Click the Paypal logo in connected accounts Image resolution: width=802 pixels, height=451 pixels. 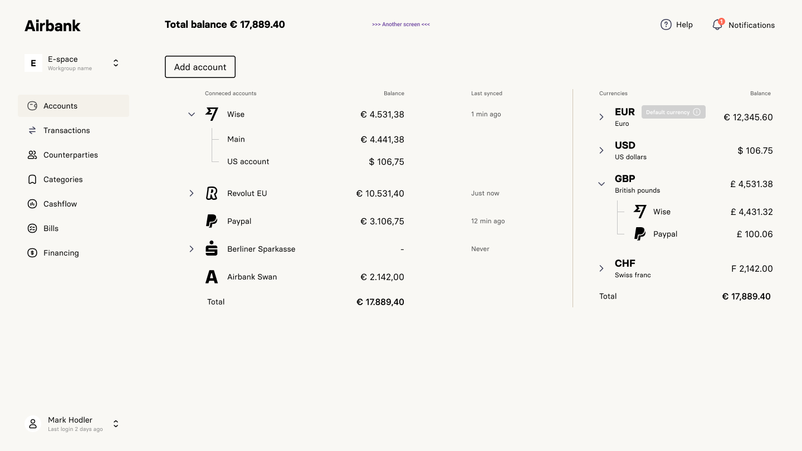pos(212,221)
